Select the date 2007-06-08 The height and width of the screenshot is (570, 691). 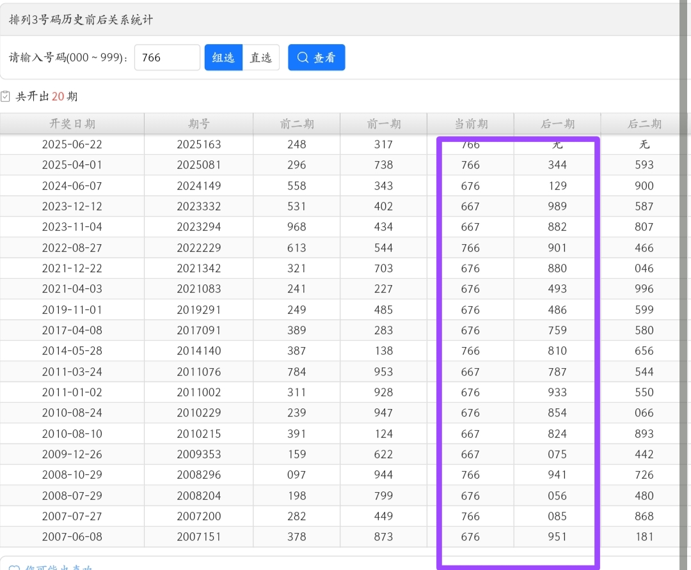72,537
